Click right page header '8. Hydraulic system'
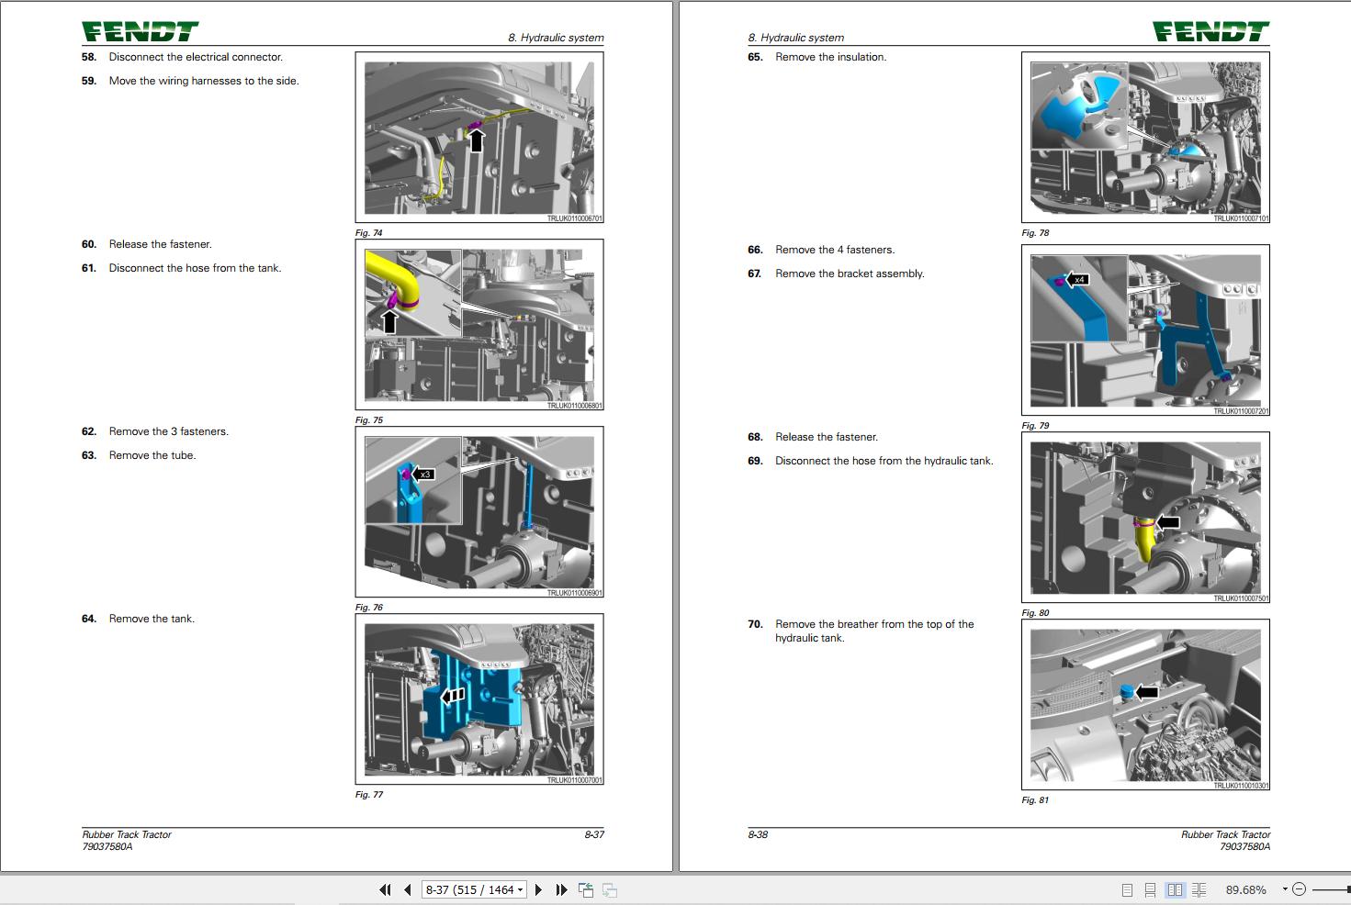Viewport: 1351px width, 905px height. (796, 38)
